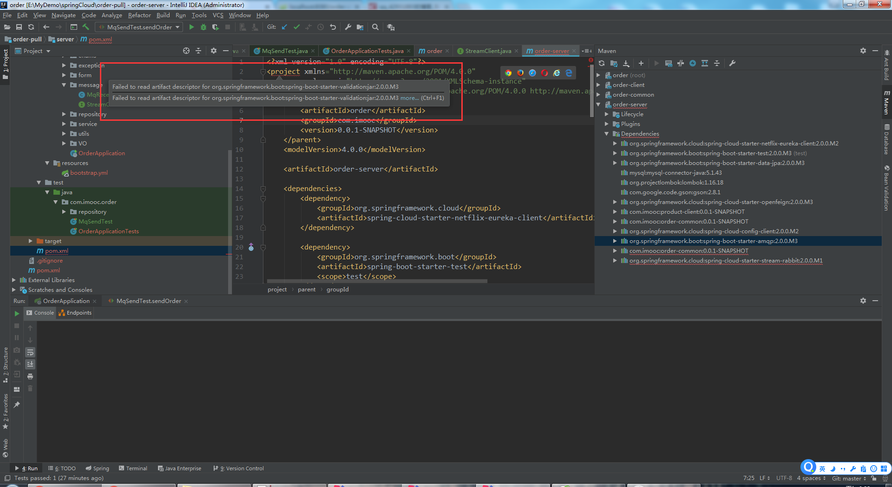This screenshot has height=487, width=892.
Task: Open settings with main toolbar wrench
Action: [348, 27]
